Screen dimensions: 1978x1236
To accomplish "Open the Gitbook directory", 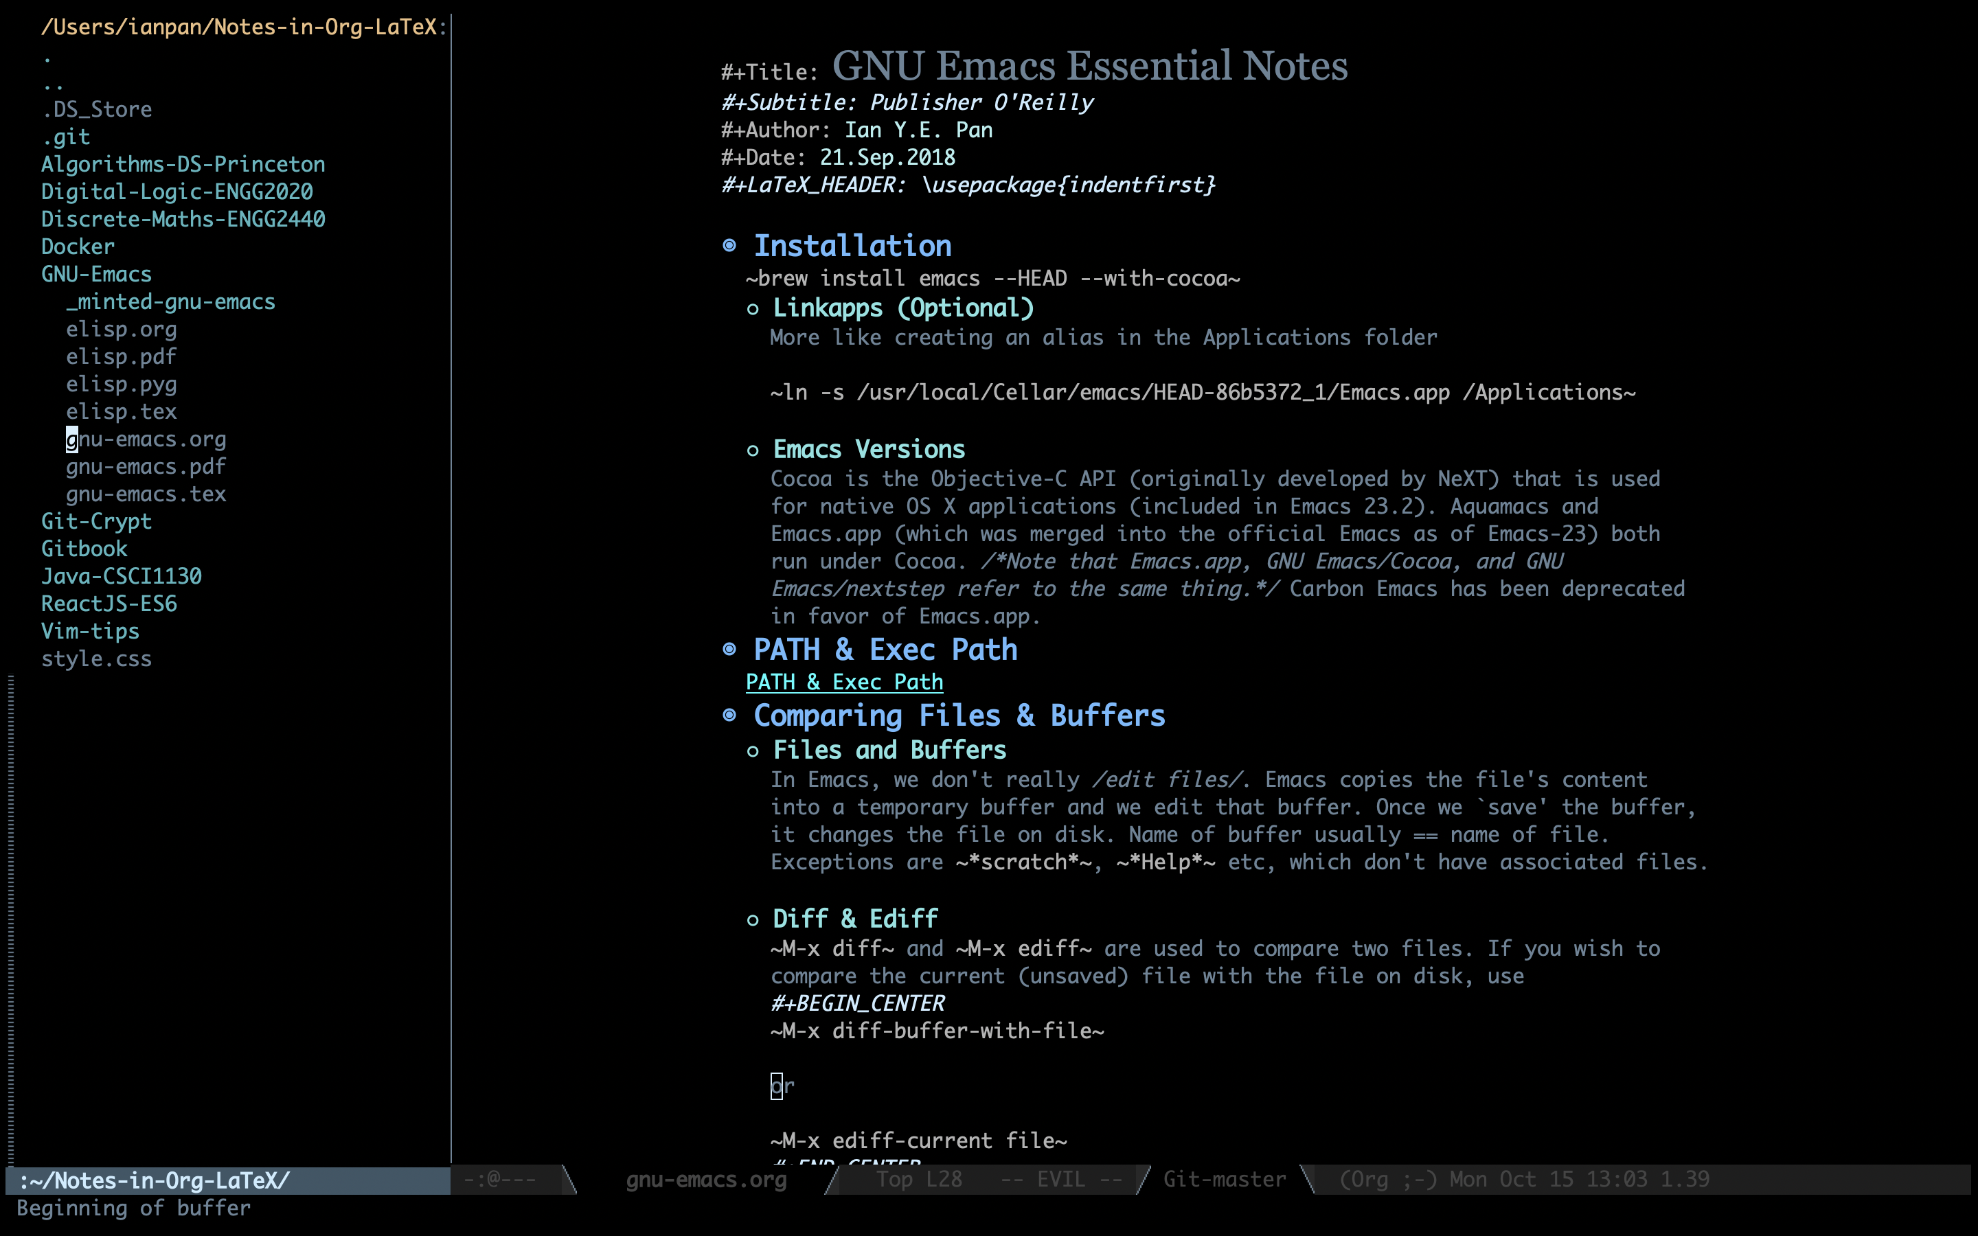I will pyautogui.click(x=84, y=549).
